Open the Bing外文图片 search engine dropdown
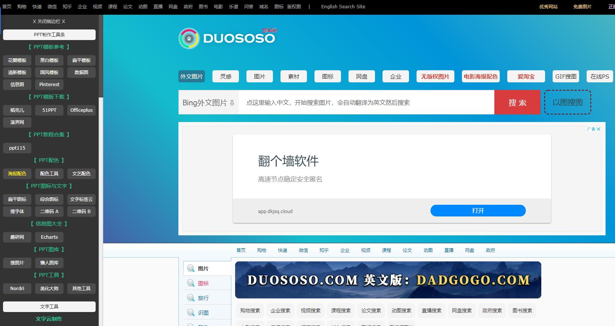The width and height of the screenshot is (615, 326). [209, 102]
